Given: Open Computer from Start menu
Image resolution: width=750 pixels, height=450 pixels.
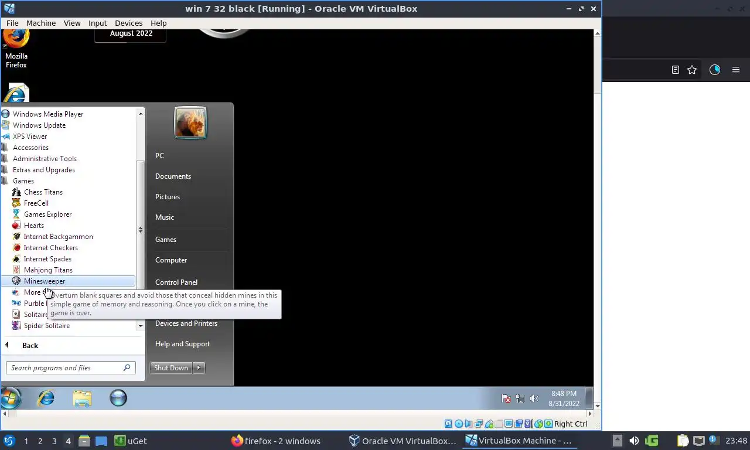Looking at the screenshot, I should click(x=171, y=260).
